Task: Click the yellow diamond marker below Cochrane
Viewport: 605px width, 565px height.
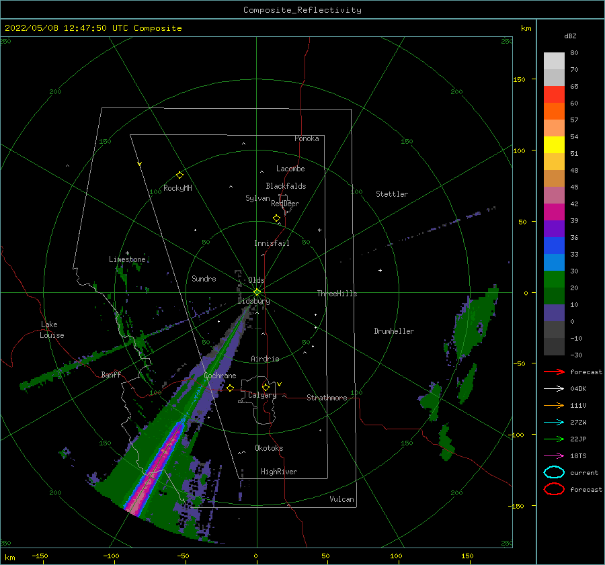Action: pyautogui.click(x=231, y=388)
